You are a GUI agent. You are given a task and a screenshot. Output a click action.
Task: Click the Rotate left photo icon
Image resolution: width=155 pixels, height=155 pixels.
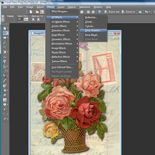coord(88,12)
